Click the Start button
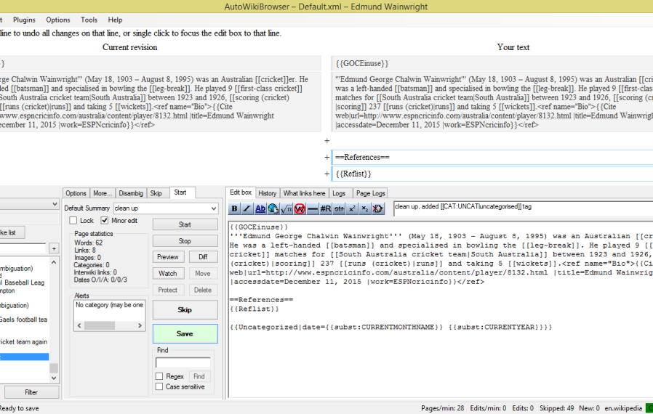Screen dimensions: 653x414 pyautogui.click(x=185, y=224)
